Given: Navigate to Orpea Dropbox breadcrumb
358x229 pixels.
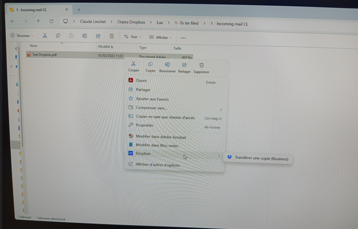Looking at the screenshot, I should point(131,22).
